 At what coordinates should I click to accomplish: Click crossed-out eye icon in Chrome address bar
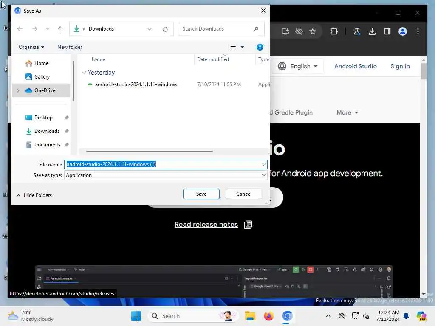click(x=299, y=31)
